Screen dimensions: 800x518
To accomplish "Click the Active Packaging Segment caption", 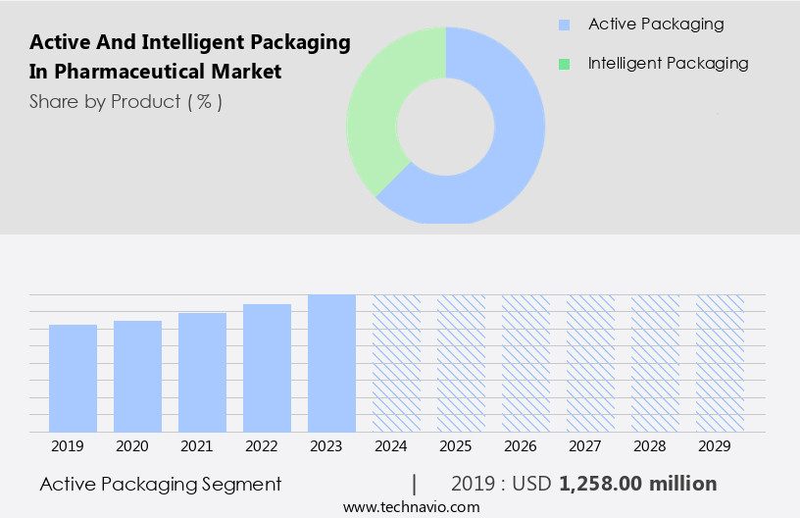I will 161,484.
